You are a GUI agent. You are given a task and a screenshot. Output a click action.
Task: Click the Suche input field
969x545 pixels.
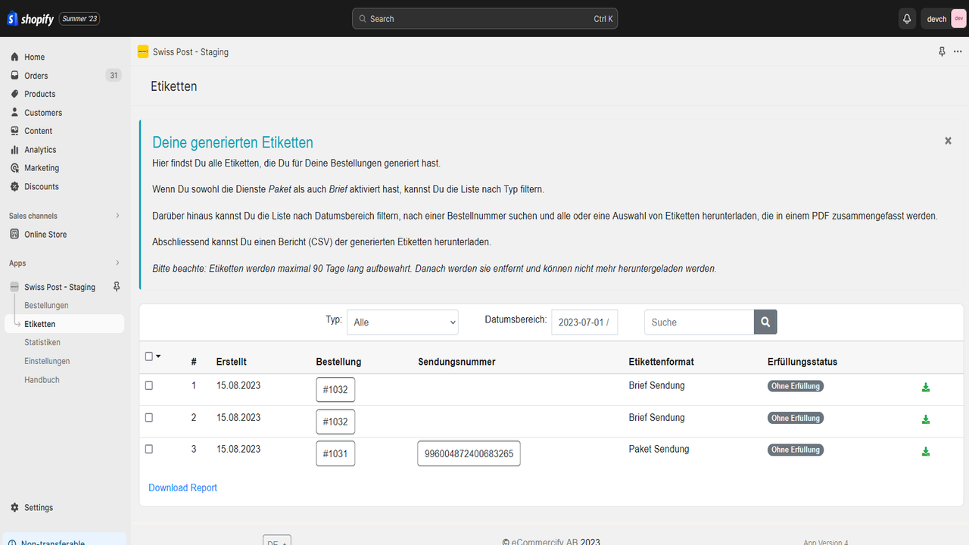point(699,322)
